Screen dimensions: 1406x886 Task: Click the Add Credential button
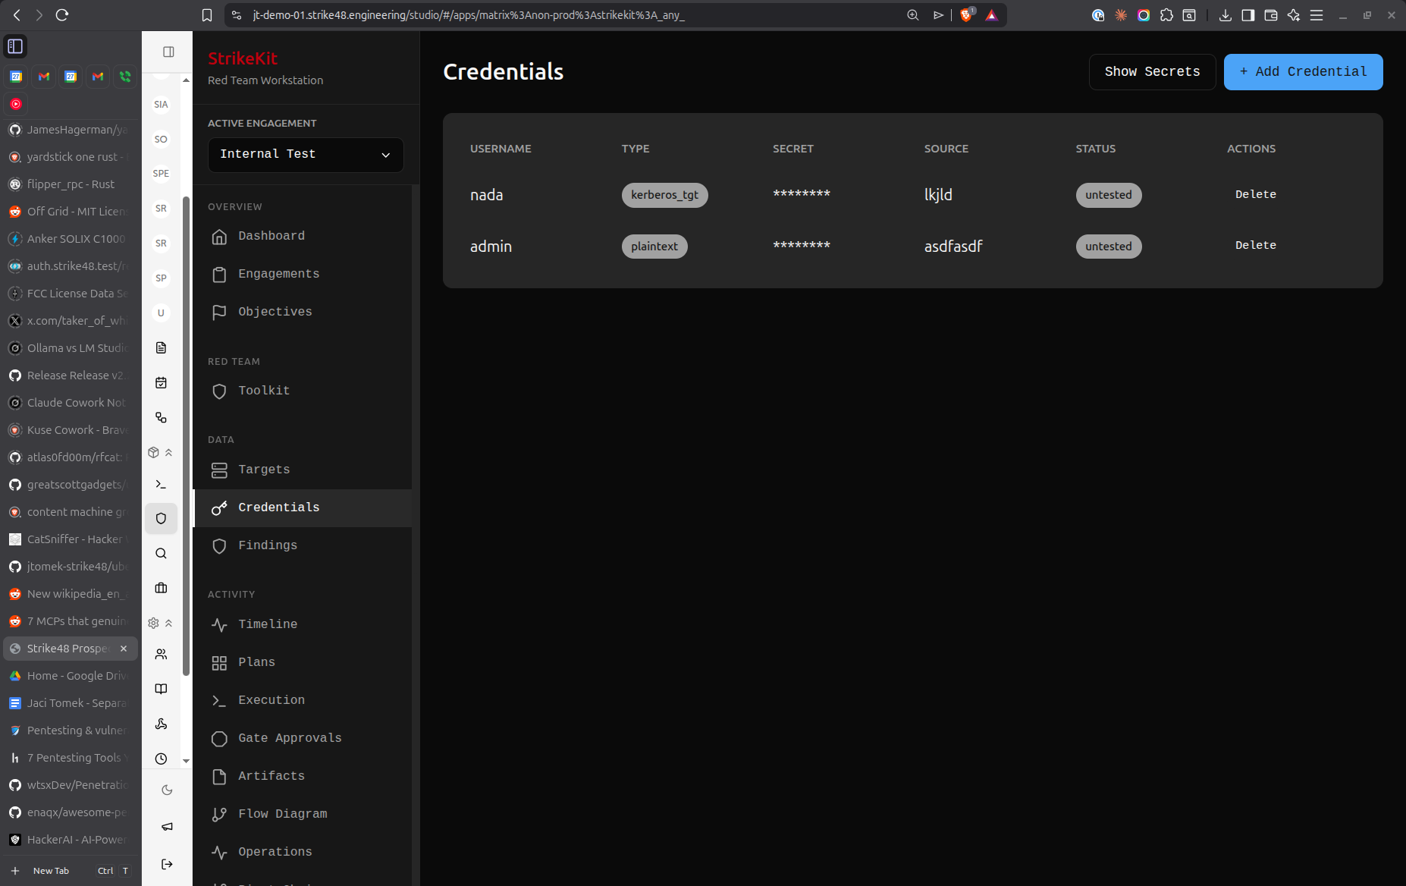[1303, 72]
